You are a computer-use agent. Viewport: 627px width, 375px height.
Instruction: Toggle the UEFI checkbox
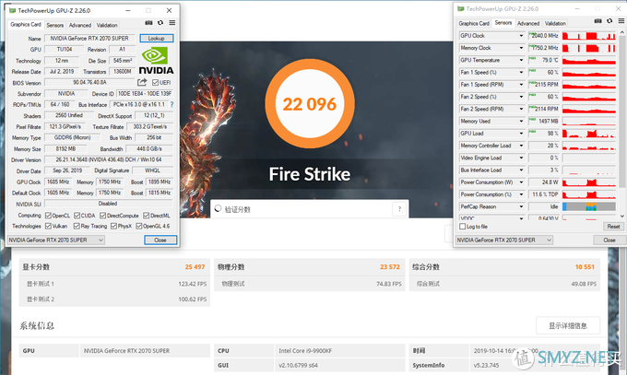coord(155,83)
